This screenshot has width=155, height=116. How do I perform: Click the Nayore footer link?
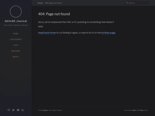45,110
